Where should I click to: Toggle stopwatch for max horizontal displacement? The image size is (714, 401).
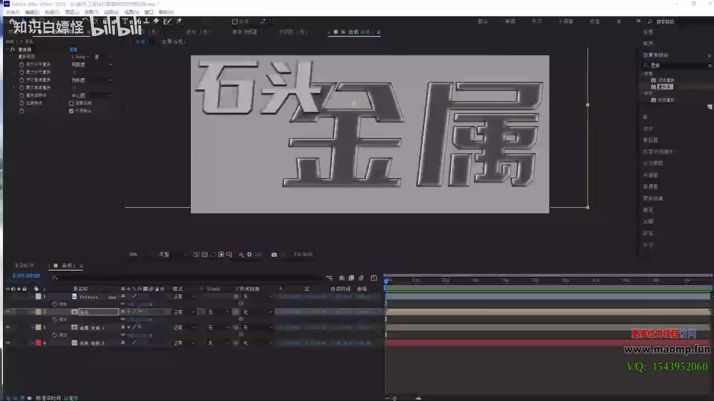[x=22, y=72]
